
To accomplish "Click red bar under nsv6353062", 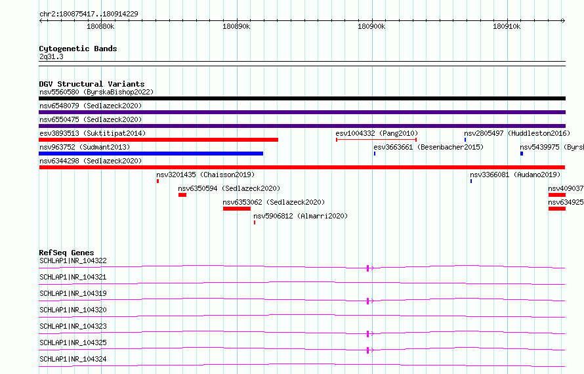I will (237, 209).
